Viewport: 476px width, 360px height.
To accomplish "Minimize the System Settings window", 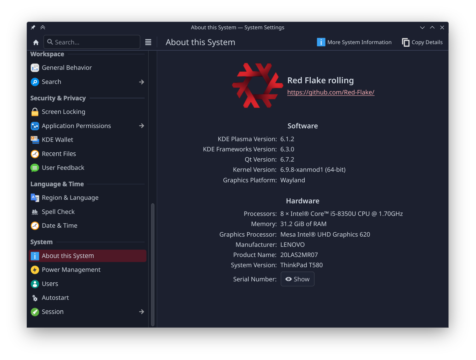I will pos(422,28).
